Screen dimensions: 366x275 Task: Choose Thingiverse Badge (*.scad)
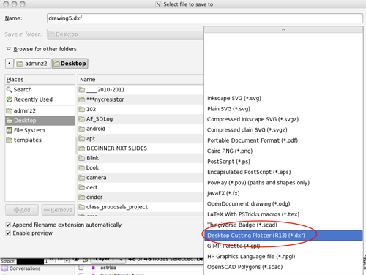point(283,225)
